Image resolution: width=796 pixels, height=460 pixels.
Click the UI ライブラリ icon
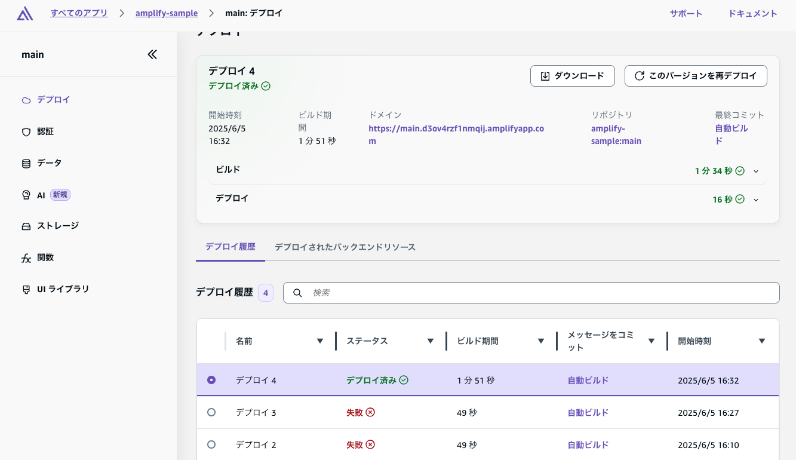coord(26,290)
